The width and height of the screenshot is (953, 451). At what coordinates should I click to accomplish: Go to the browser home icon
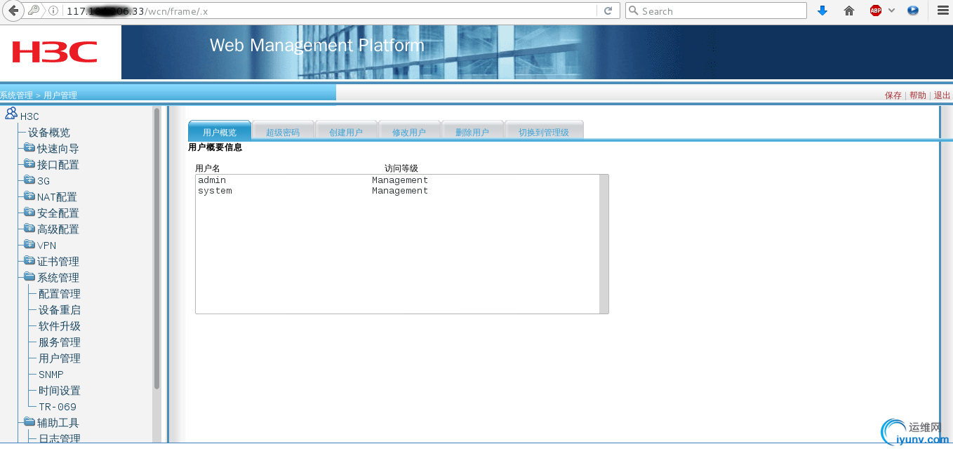click(849, 11)
